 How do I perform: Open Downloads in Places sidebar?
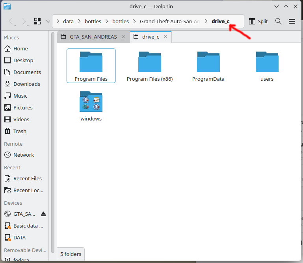tap(25, 84)
